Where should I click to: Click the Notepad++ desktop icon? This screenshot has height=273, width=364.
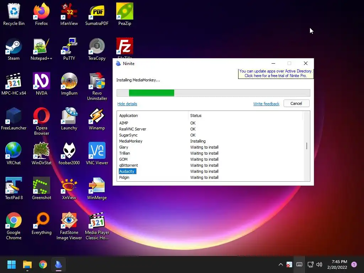(x=41, y=49)
